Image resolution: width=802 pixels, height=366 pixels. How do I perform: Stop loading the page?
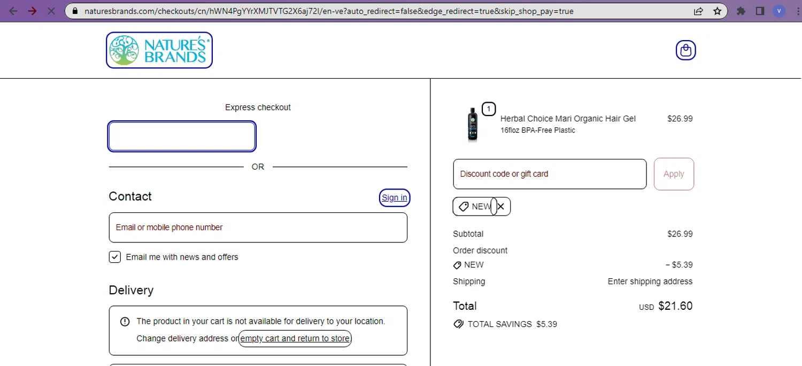click(x=51, y=11)
